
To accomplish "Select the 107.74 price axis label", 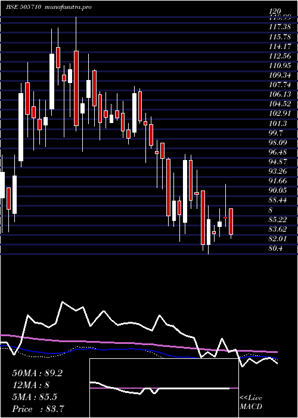I will (x=280, y=85).
